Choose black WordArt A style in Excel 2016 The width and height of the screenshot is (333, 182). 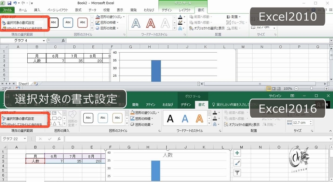coord(170,119)
